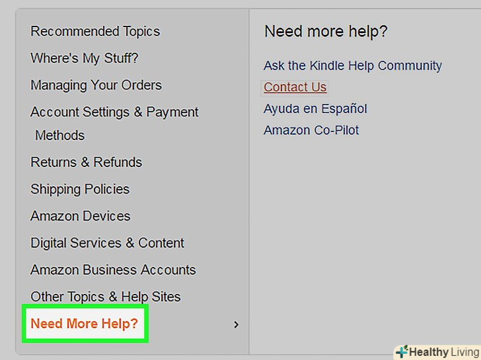The height and width of the screenshot is (360, 481).
Task: Select Amazon Business Accounts topic
Action: (x=113, y=270)
